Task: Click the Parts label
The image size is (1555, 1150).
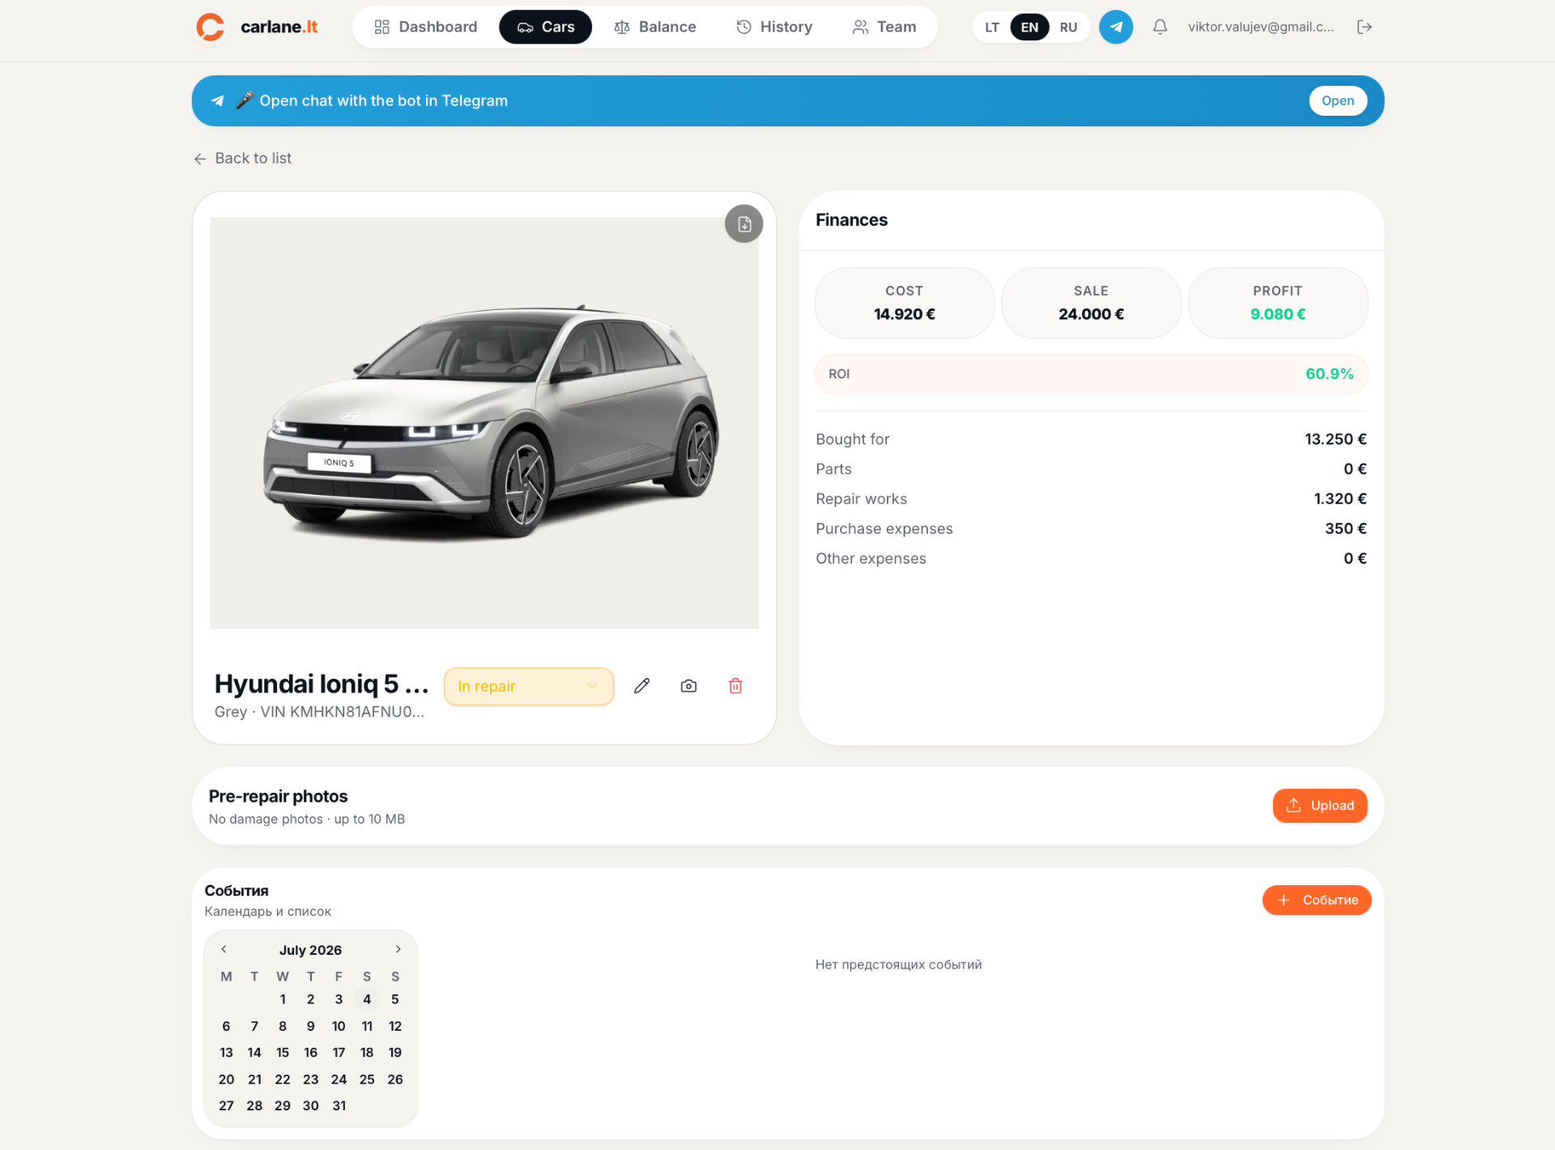Action: click(x=833, y=469)
